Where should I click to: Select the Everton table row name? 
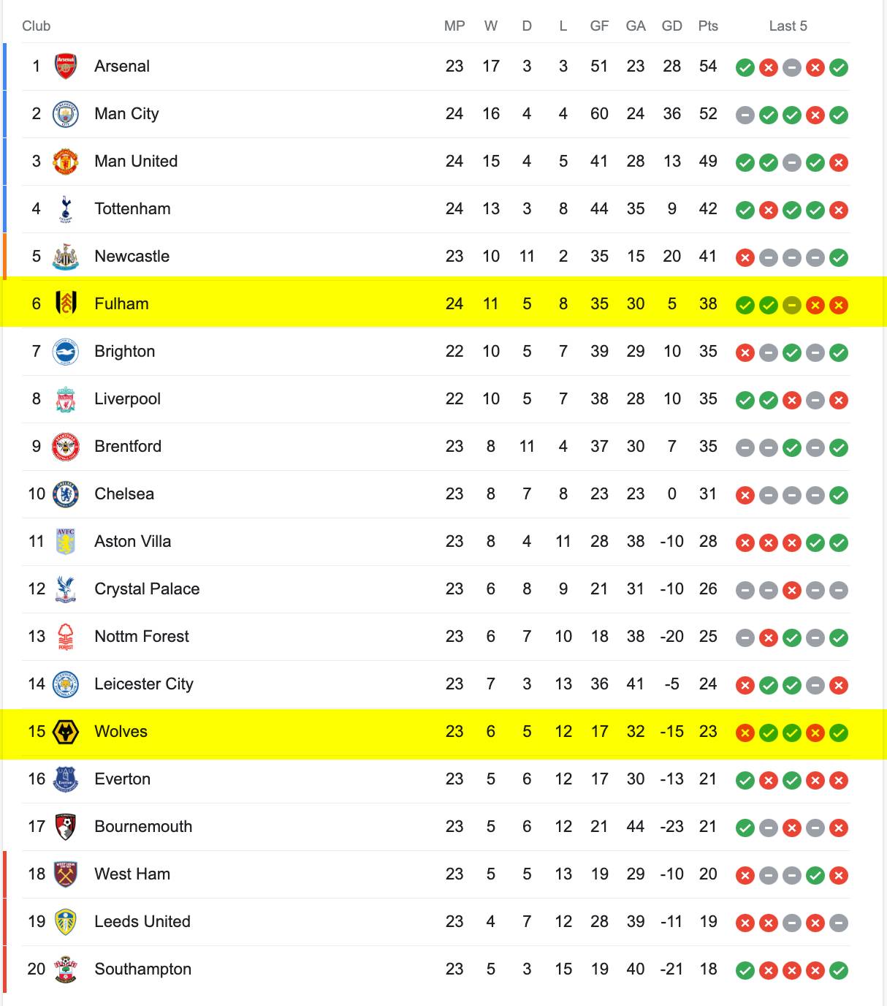(123, 779)
